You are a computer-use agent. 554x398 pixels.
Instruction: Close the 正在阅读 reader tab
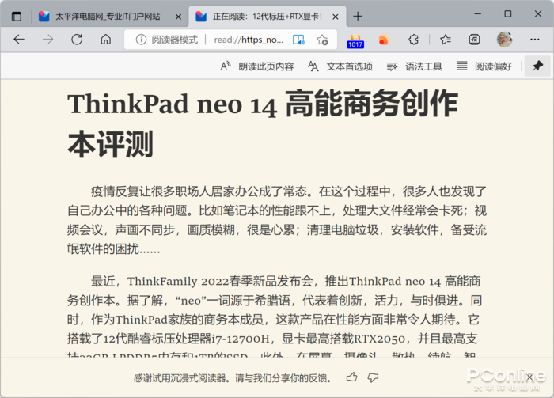[336, 17]
